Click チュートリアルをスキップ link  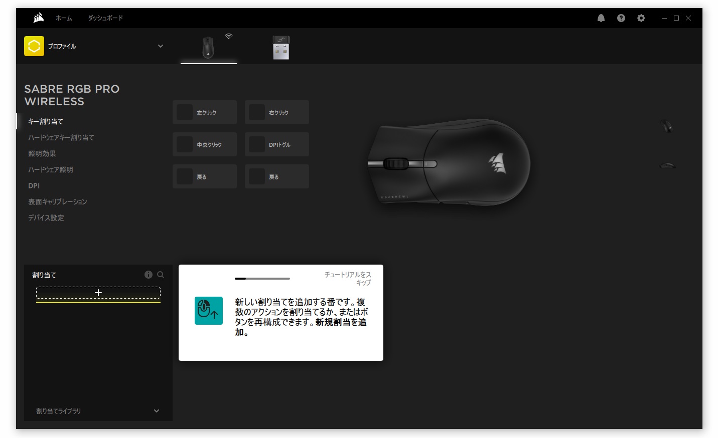(348, 279)
